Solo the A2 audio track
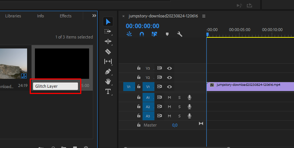294x148 pixels. [x=179, y=107]
